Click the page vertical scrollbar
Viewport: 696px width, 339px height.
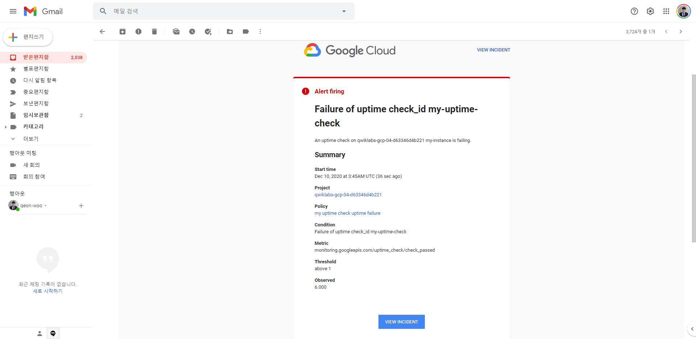pos(694,158)
